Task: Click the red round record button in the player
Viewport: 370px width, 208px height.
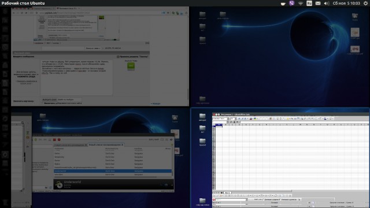Action: 59,140
